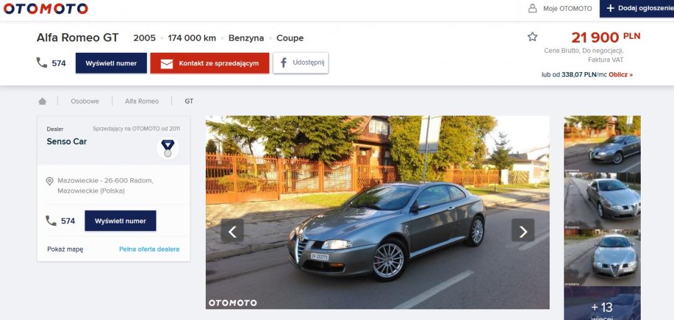
Task: Click phone icon in dealer card
Action: tap(51, 221)
